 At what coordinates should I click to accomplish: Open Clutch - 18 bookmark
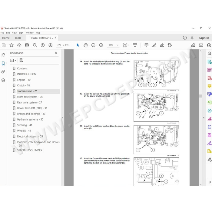pyautogui.click(x=23, y=85)
